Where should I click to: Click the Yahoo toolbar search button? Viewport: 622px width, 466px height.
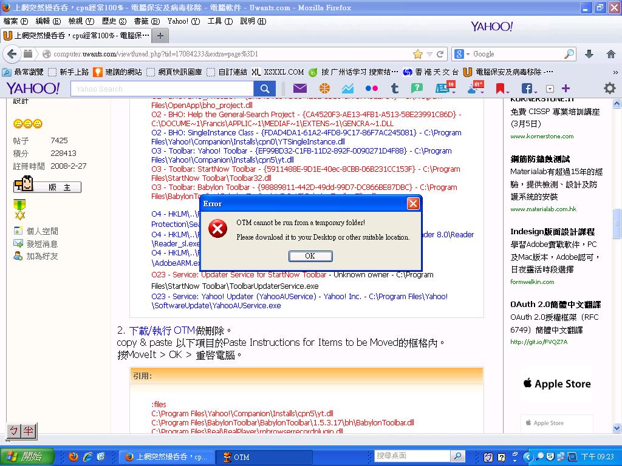(x=265, y=89)
